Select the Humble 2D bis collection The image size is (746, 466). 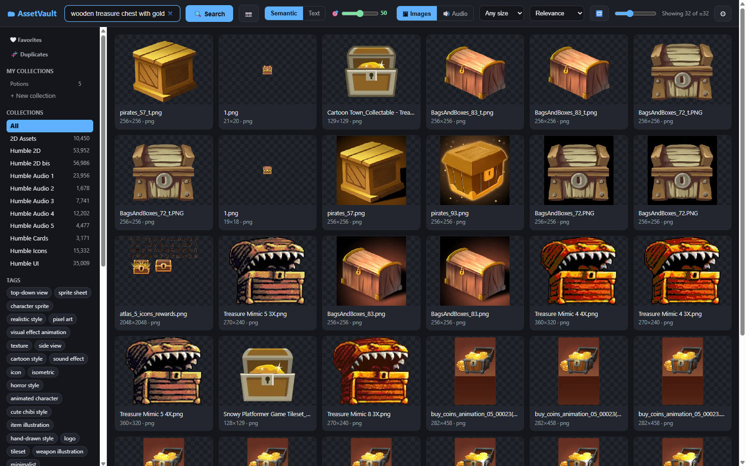50,163
